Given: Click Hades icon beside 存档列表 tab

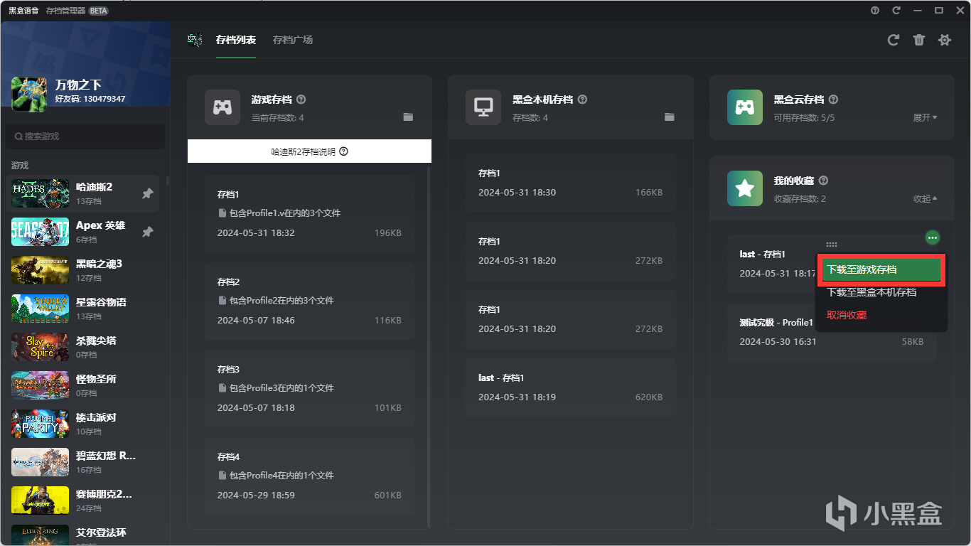Looking at the screenshot, I should [195, 40].
